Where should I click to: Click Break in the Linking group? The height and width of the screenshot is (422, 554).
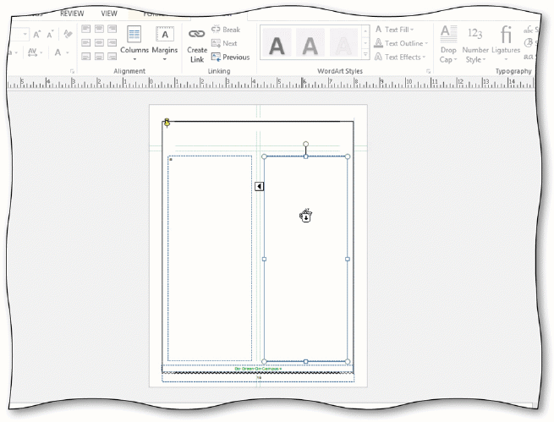pos(226,30)
